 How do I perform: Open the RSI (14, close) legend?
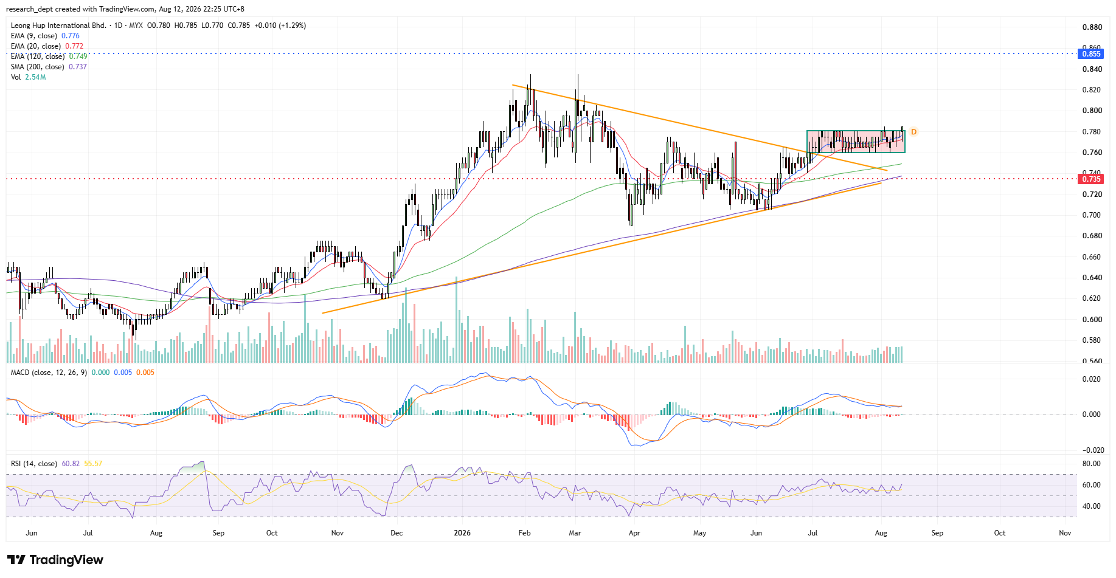(34, 464)
